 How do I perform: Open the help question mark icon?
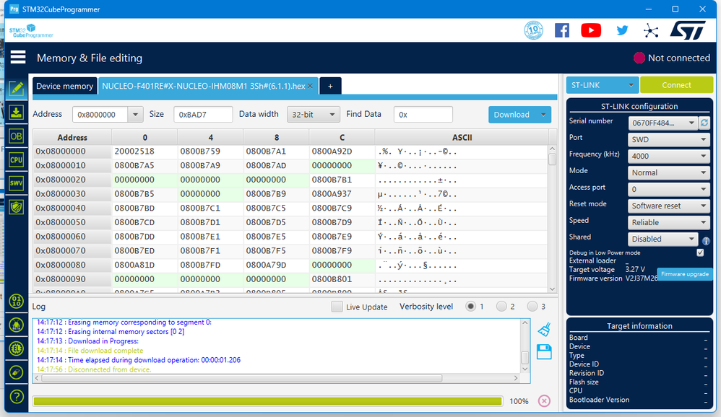[x=17, y=396]
